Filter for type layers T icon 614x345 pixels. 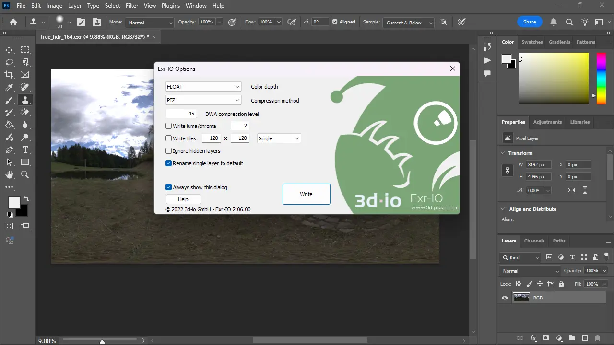click(x=572, y=257)
